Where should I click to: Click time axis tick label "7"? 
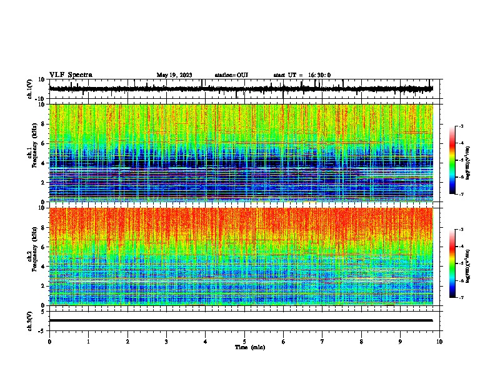click(x=322, y=342)
